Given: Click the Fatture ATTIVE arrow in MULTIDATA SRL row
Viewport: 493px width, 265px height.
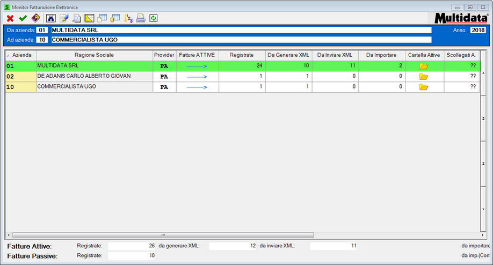Looking at the screenshot, I should 197,67.
